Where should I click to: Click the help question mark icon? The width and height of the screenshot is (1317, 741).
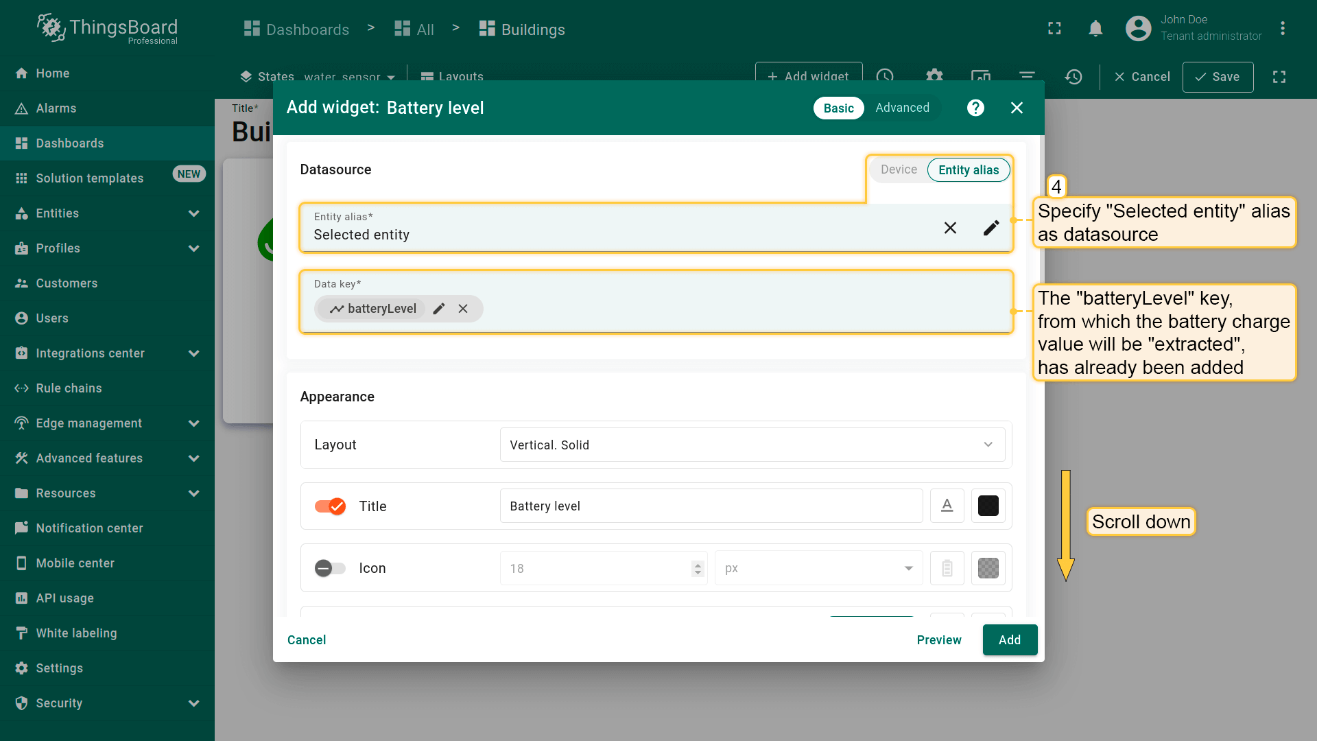975,108
